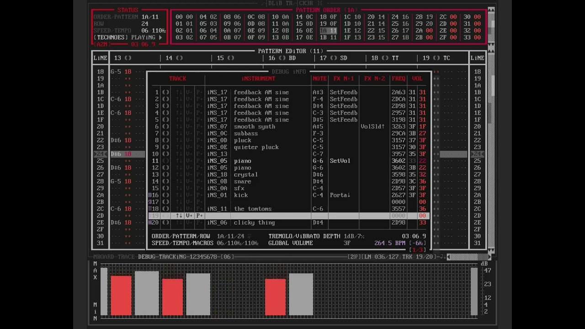Click the P+ flag on highlighted track 19
585x329 pixels.
tap(200, 216)
